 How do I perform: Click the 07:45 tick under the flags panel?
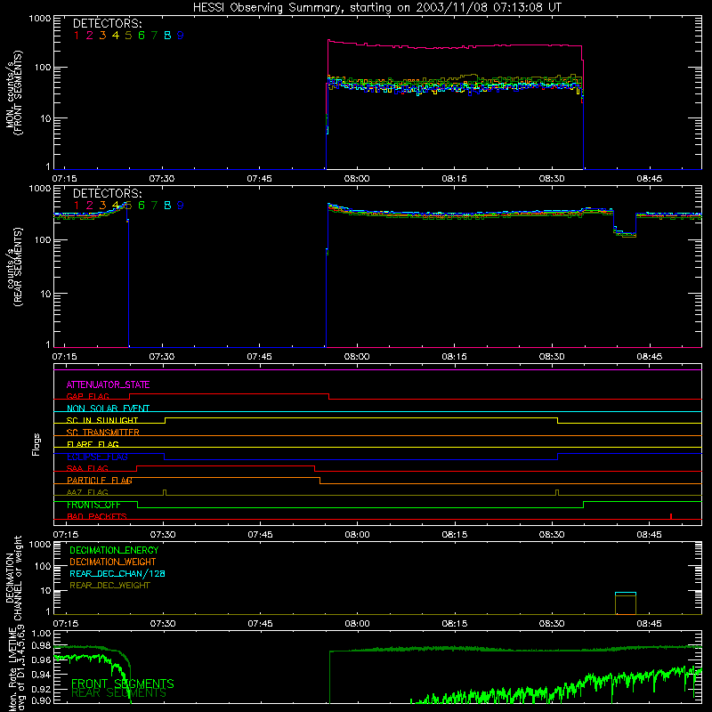(260, 535)
